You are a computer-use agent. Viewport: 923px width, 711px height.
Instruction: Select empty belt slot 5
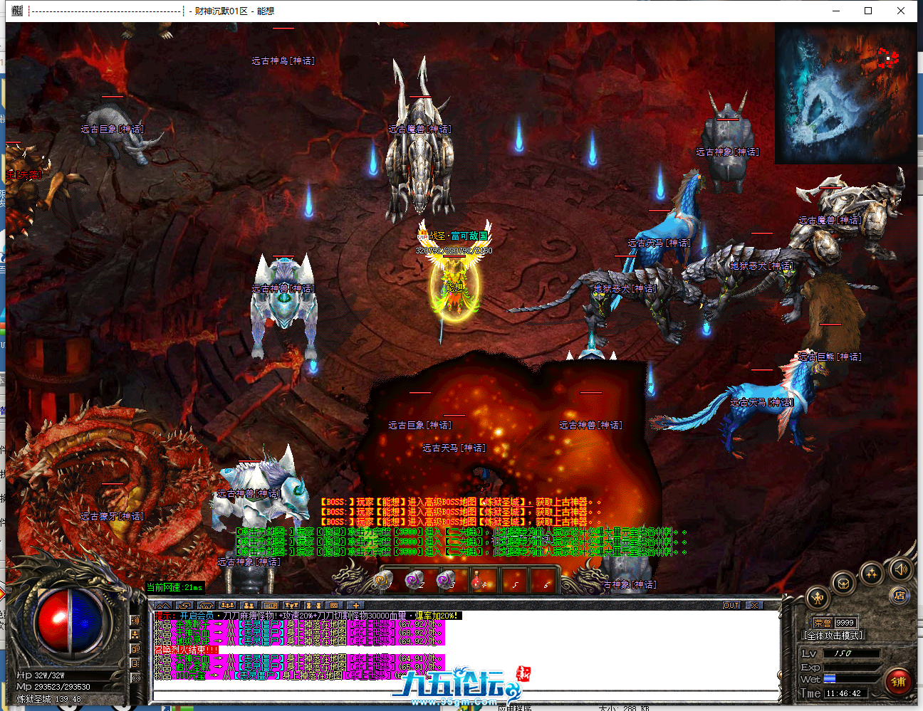pos(514,580)
